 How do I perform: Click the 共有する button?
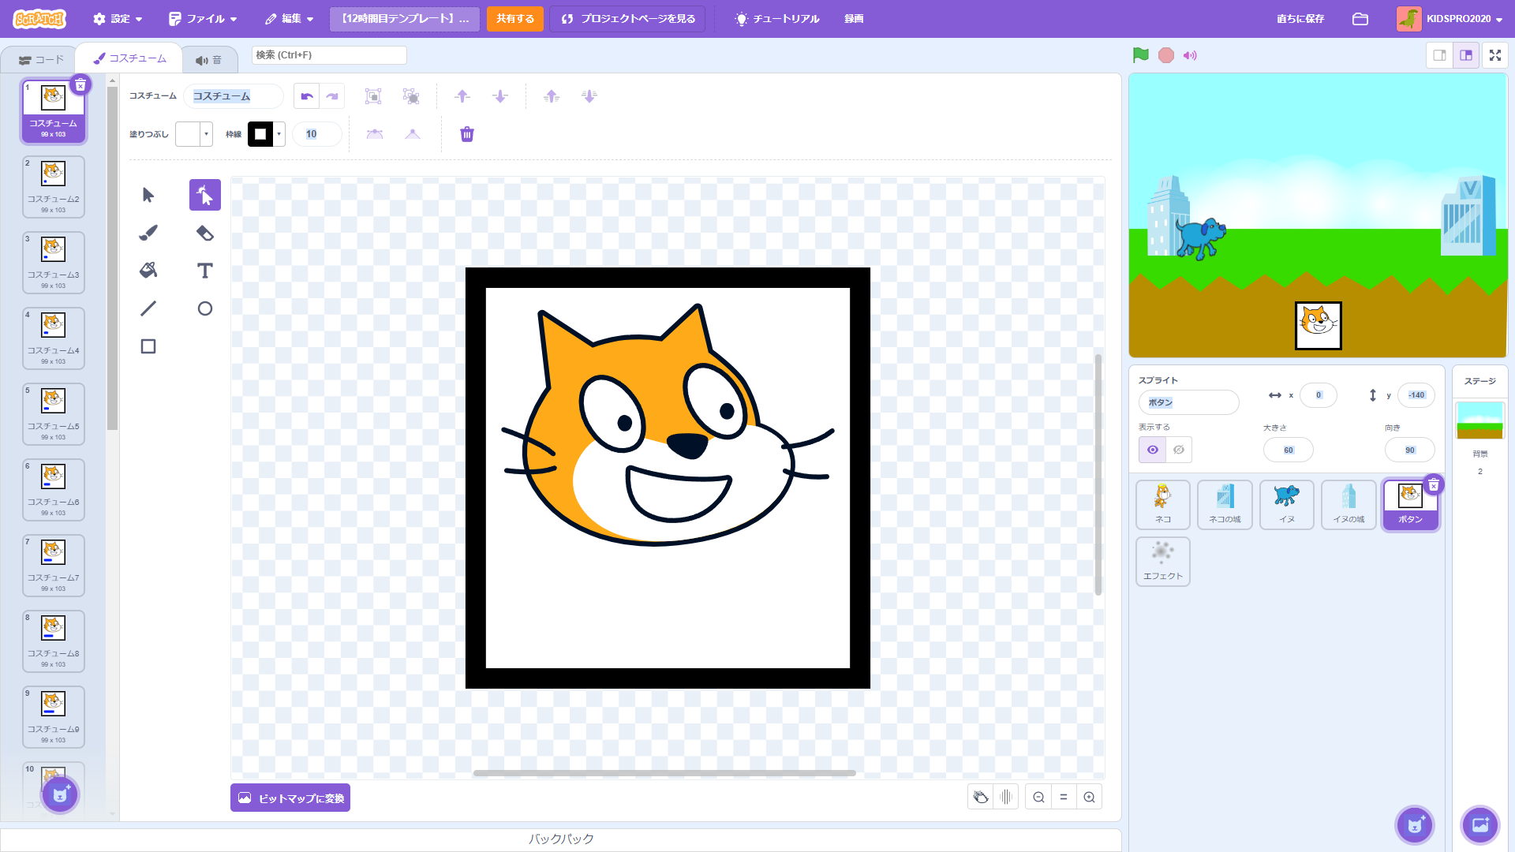(514, 19)
